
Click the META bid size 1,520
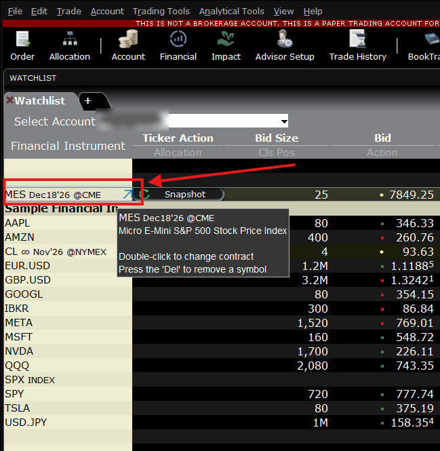pyautogui.click(x=313, y=323)
